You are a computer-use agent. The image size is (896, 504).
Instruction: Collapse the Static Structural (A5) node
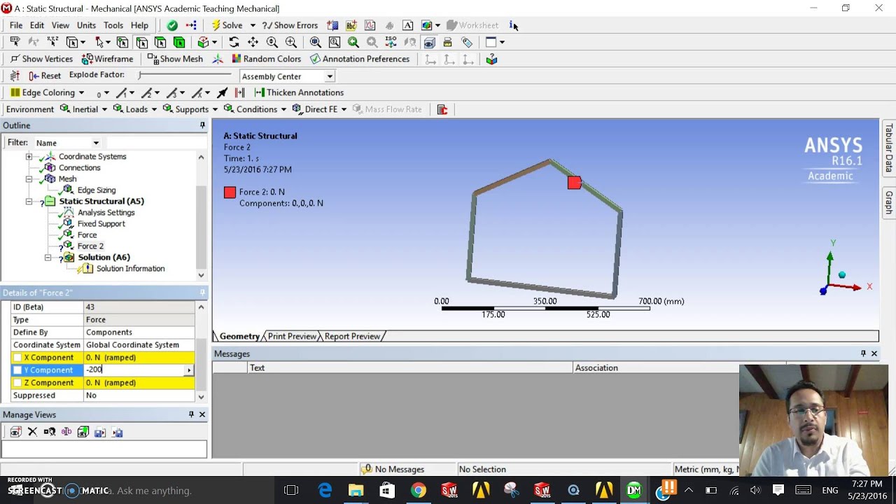(x=29, y=202)
